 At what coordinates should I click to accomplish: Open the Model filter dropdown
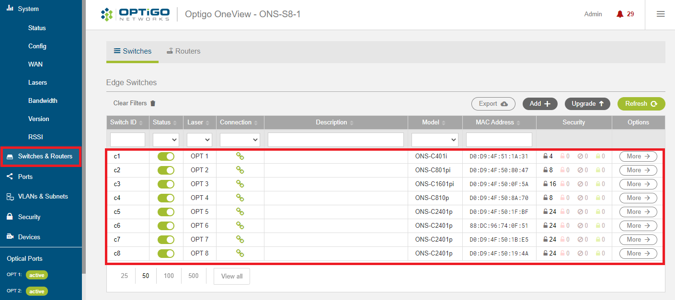(434, 139)
